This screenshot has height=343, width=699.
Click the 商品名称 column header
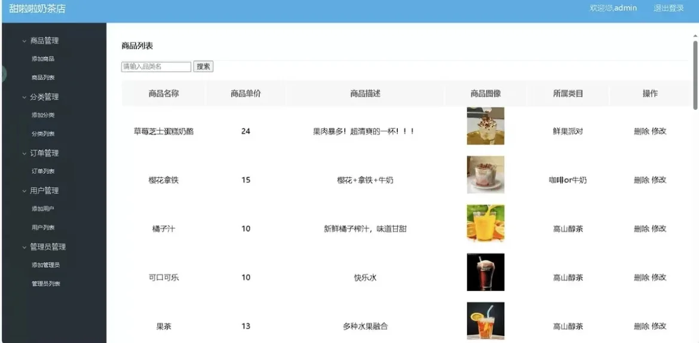pos(164,93)
